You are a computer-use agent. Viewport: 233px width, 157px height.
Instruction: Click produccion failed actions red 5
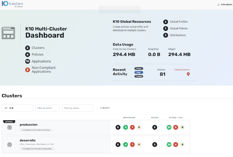click(x=176, y=127)
